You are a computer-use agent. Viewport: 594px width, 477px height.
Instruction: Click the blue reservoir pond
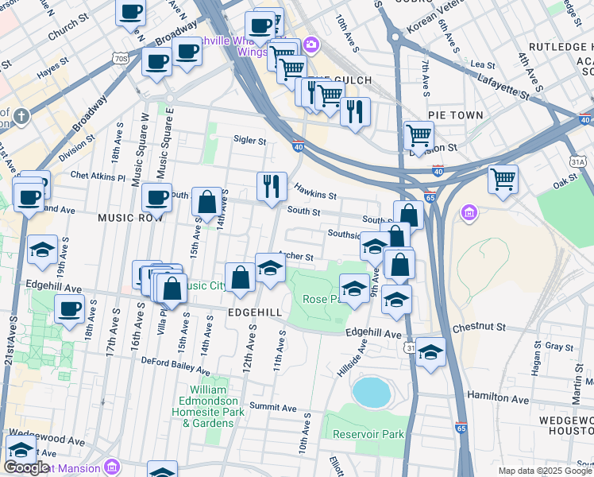[x=370, y=392]
